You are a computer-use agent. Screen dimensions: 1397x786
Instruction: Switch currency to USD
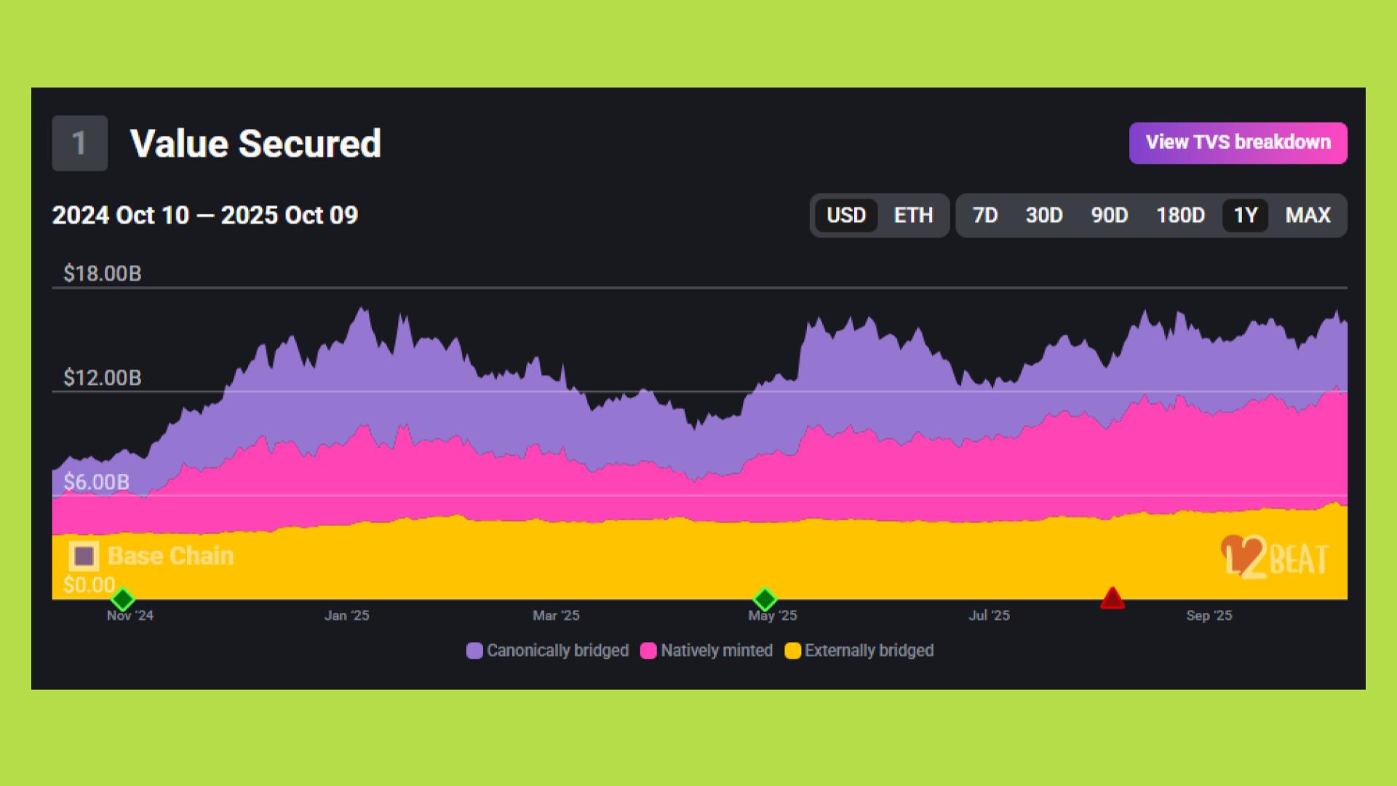(846, 215)
